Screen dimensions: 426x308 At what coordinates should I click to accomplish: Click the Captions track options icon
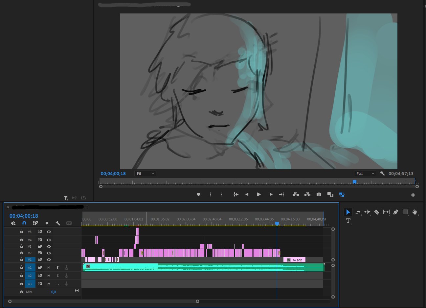[x=69, y=223]
